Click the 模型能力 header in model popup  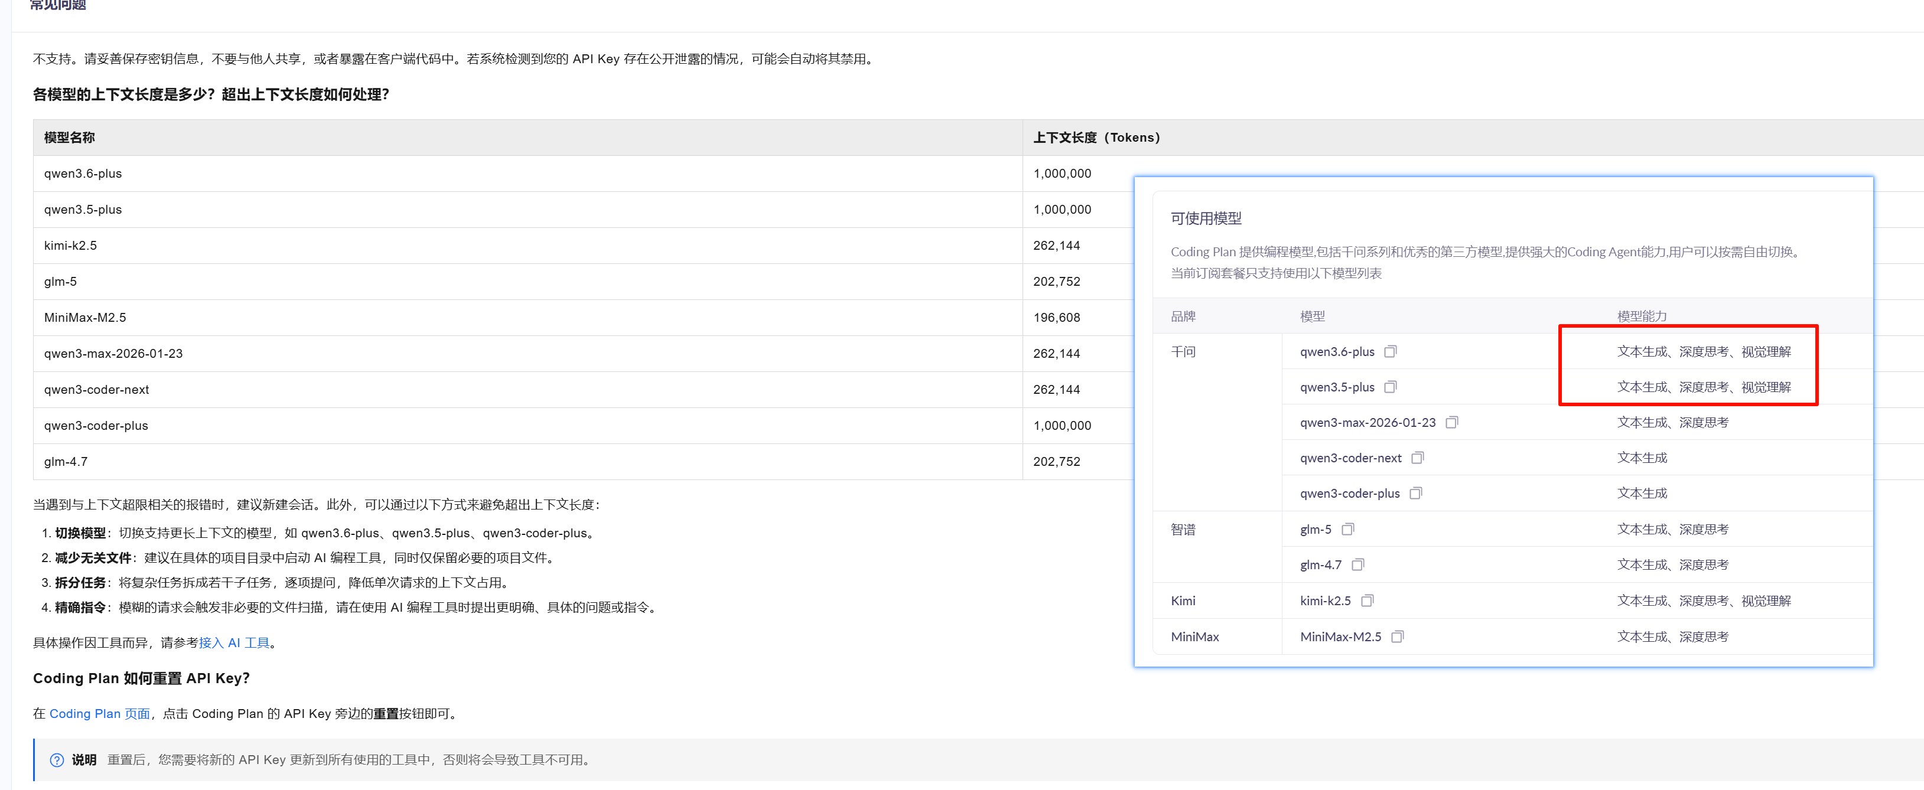(1642, 316)
